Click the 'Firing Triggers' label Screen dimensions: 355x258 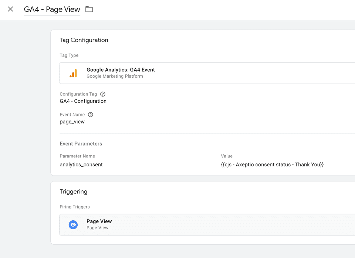tap(75, 207)
